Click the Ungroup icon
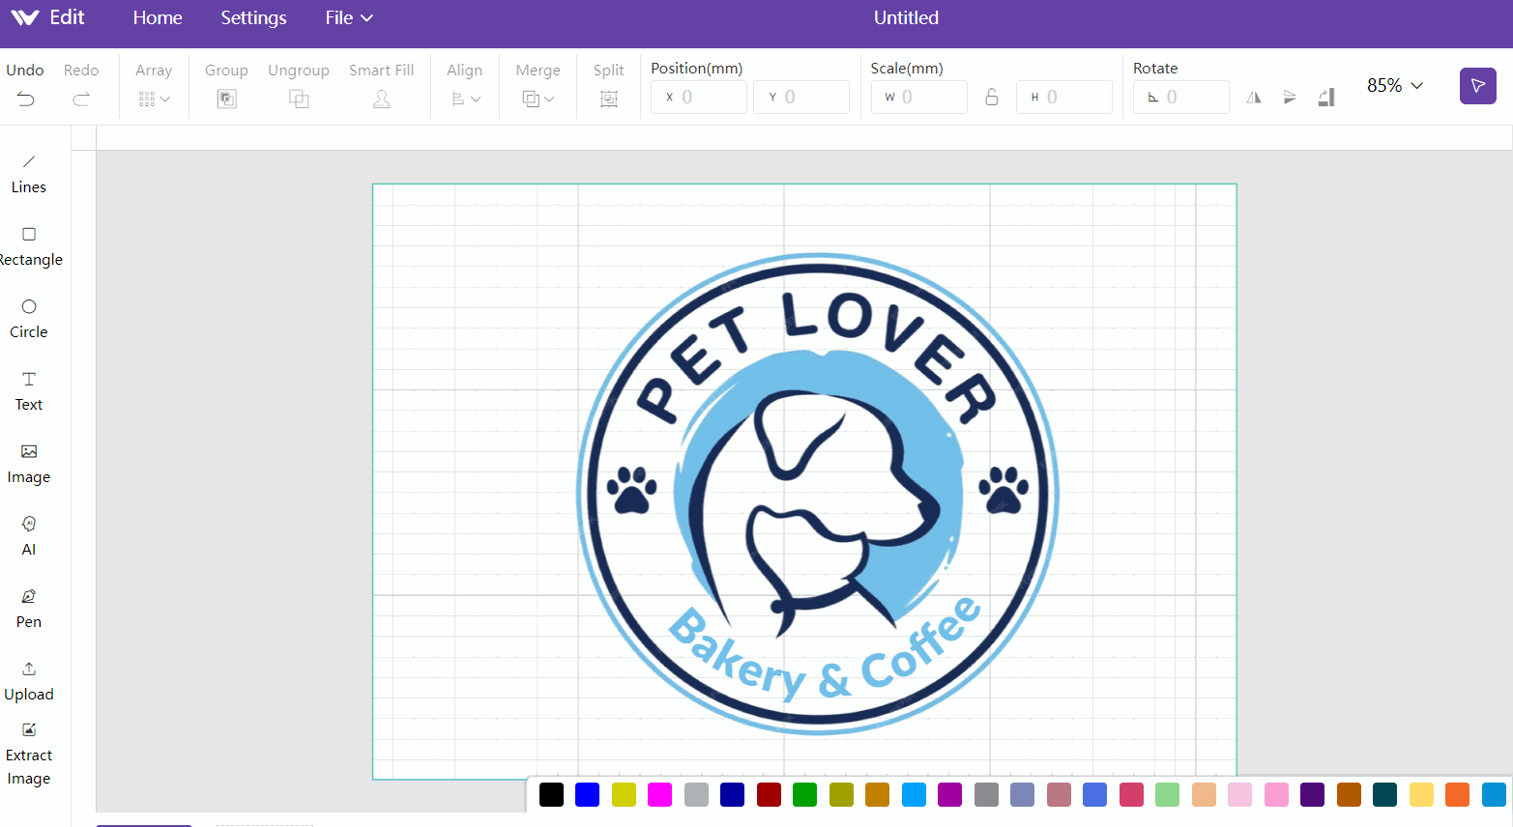1513x827 pixels. tap(299, 99)
